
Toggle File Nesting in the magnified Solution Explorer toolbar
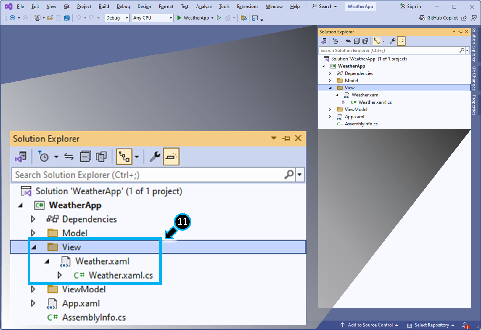click(x=124, y=157)
